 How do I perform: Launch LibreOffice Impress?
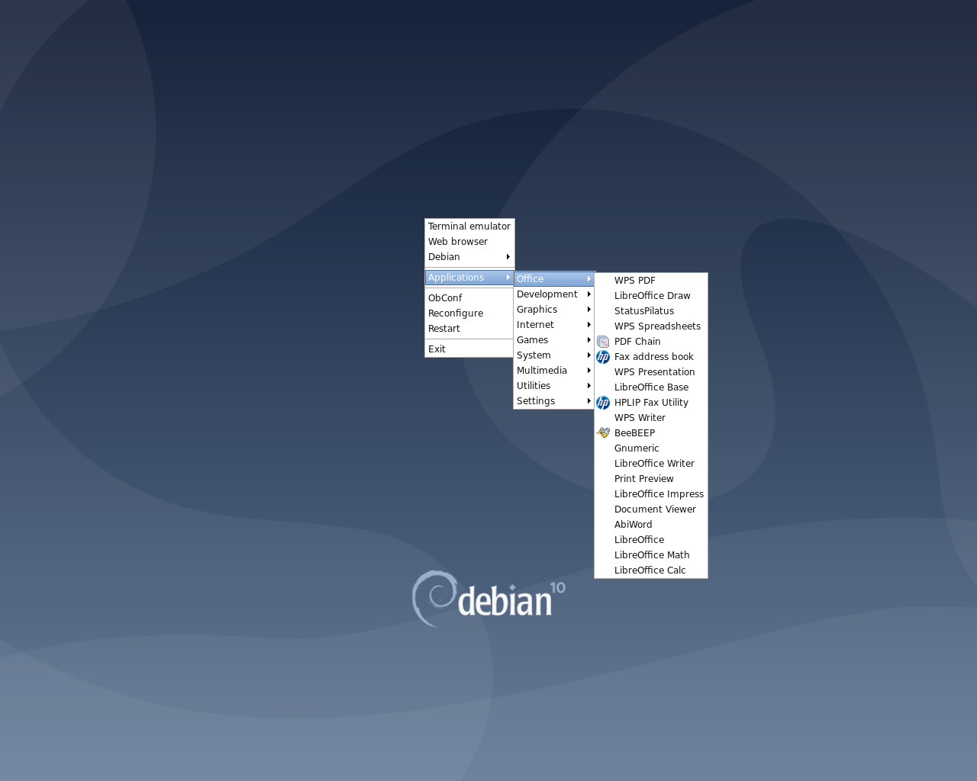tap(651, 494)
